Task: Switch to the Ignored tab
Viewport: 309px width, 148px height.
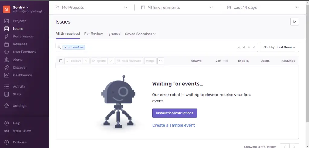Action: [x=114, y=34]
